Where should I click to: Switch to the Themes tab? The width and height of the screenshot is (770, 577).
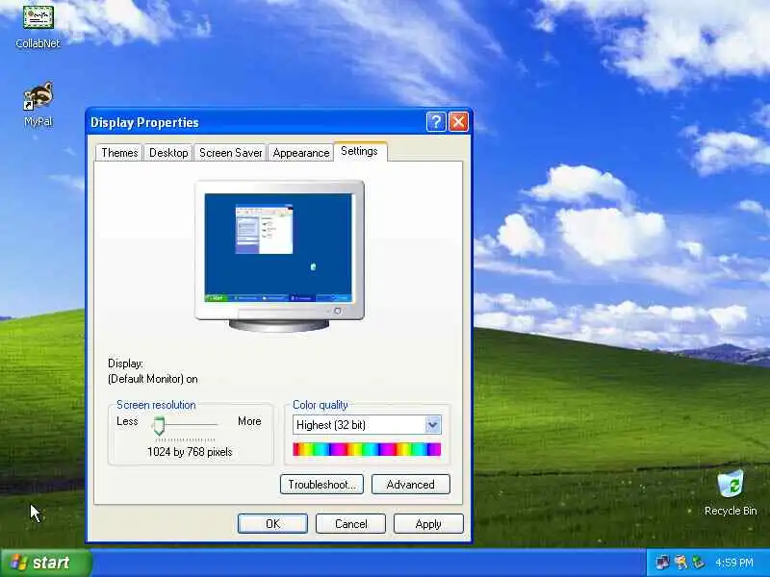(119, 153)
